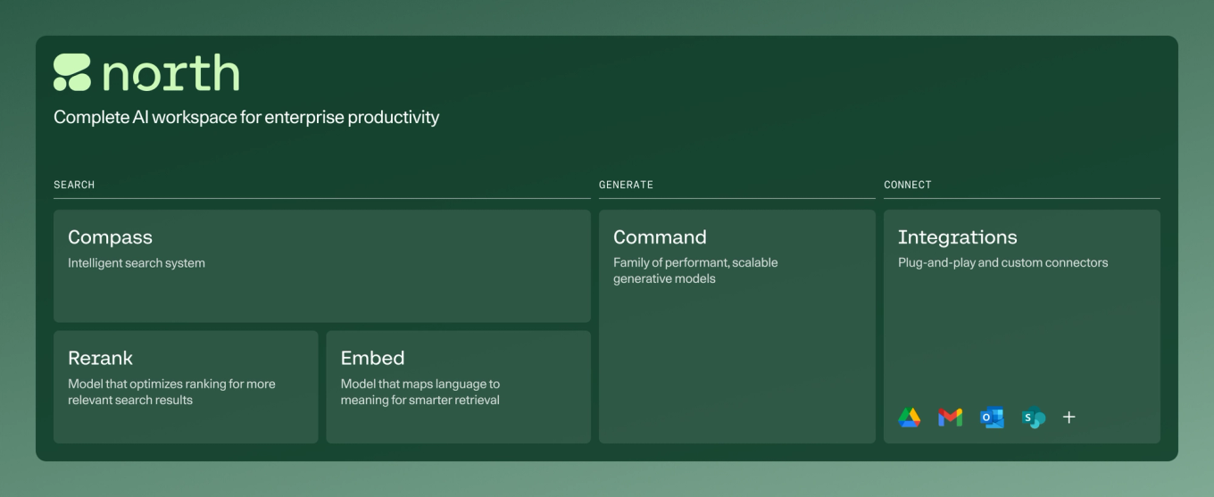This screenshot has height=497, width=1214.
Task: Click the Integrations title text
Action: pos(957,237)
